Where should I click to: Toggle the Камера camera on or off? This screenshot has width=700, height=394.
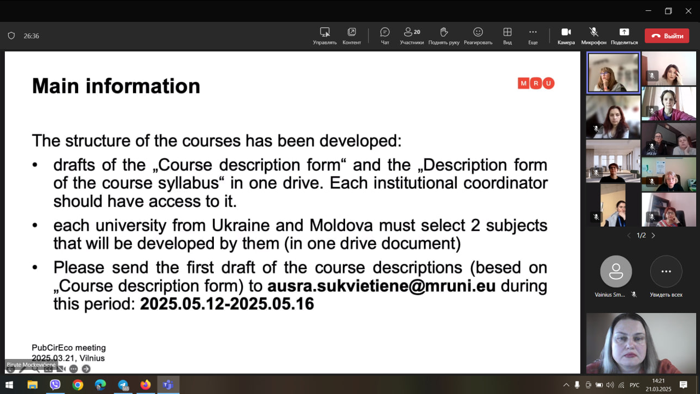click(x=566, y=36)
